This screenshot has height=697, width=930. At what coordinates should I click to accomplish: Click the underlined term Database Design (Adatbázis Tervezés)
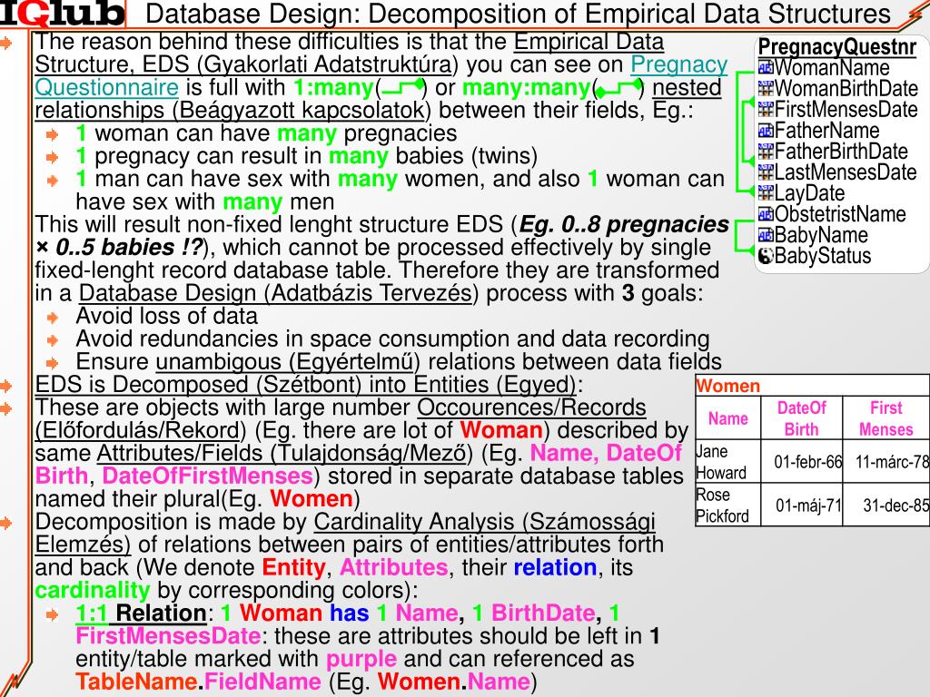278,293
